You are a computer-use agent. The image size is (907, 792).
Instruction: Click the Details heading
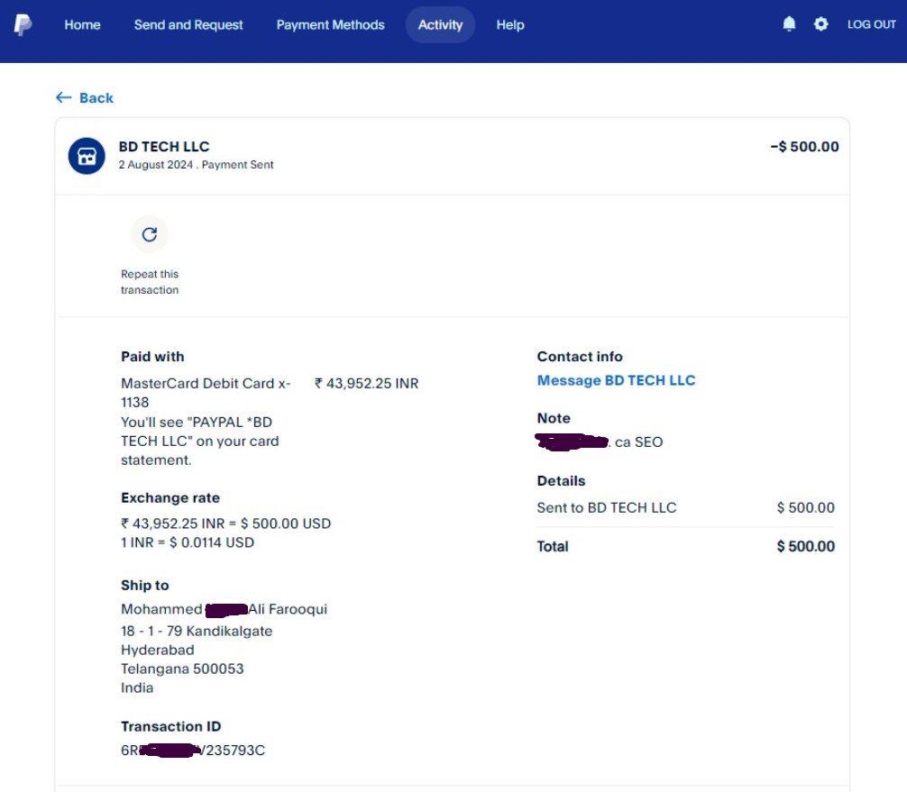[561, 481]
